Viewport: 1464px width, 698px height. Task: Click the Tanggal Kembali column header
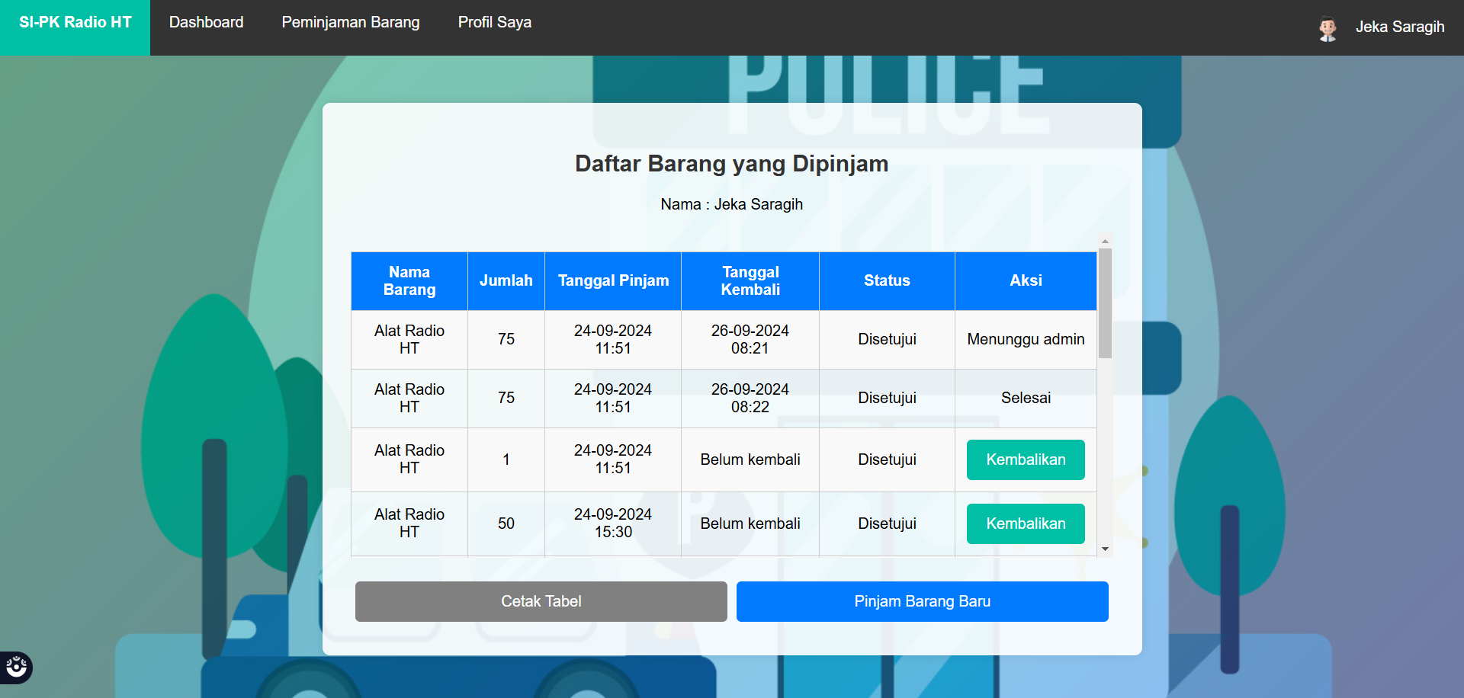pyautogui.click(x=750, y=281)
